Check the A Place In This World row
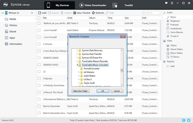Image resolution: width=193 pixels, height=123 pixels. (39, 92)
